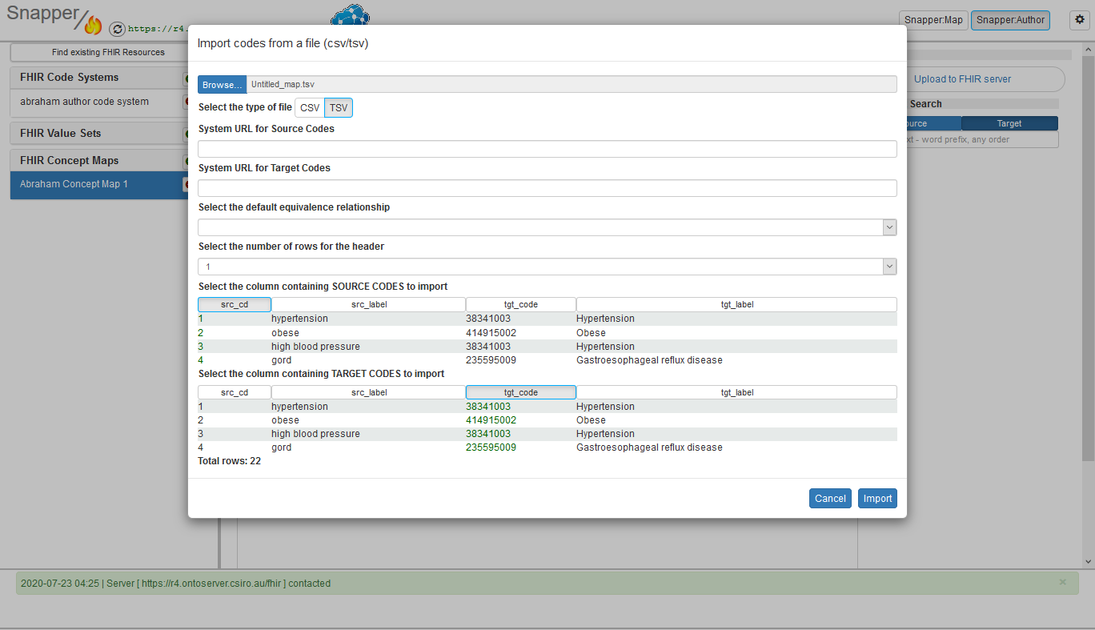Click 'Gastroesophageal reflux disease' in the target codes table

(x=649, y=447)
